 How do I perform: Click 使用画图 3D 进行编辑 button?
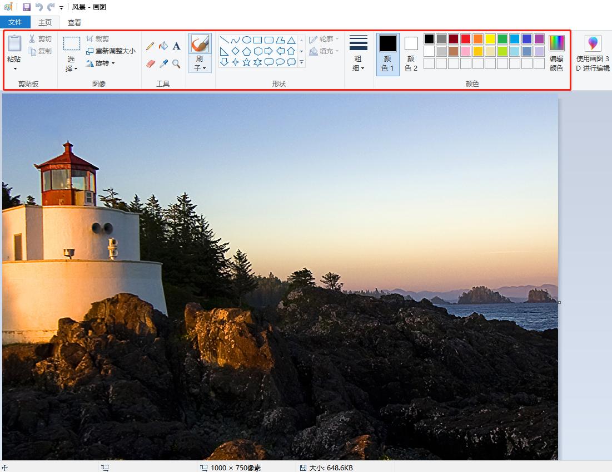(593, 54)
